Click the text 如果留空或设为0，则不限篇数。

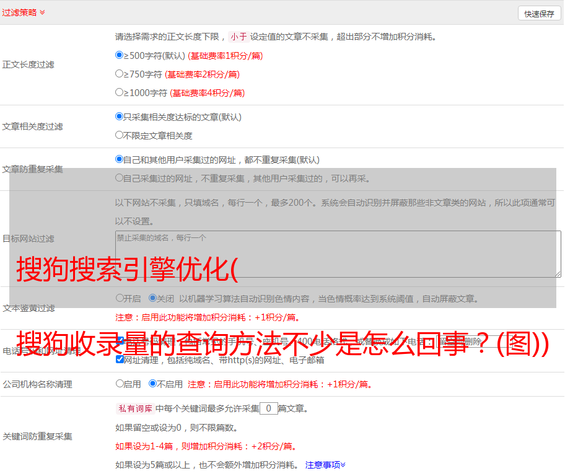pyautogui.click(x=177, y=428)
